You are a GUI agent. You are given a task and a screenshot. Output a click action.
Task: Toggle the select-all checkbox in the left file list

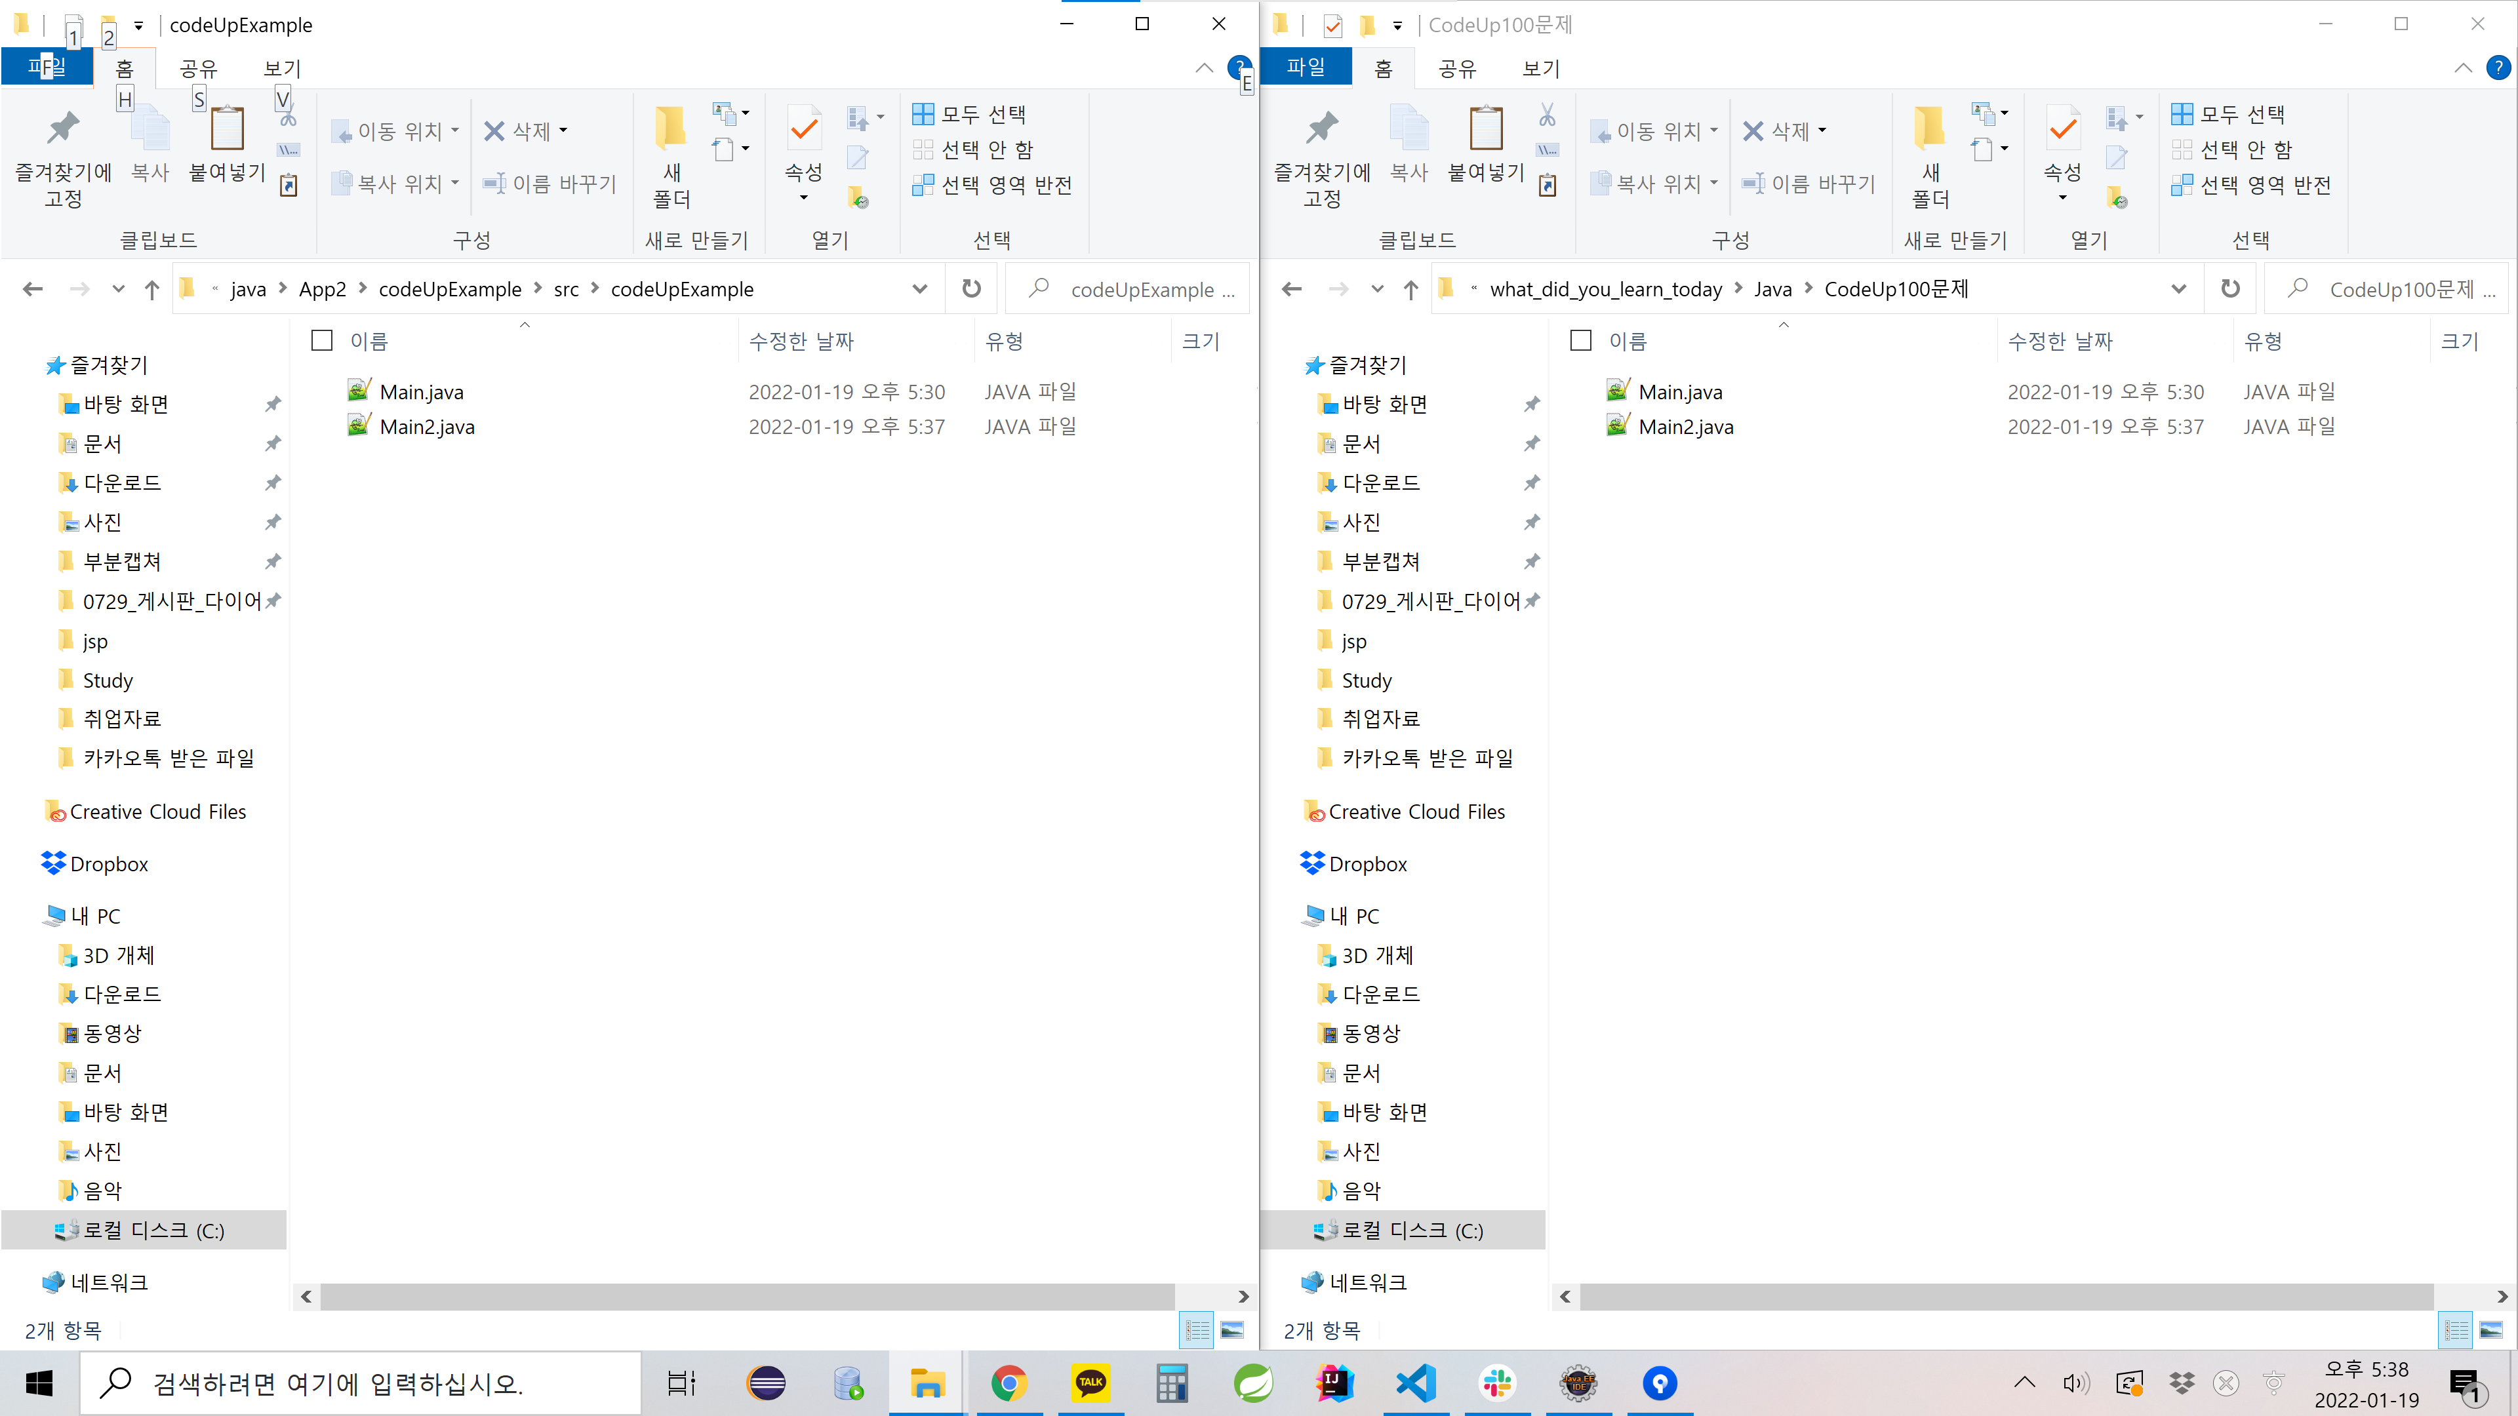[321, 340]
